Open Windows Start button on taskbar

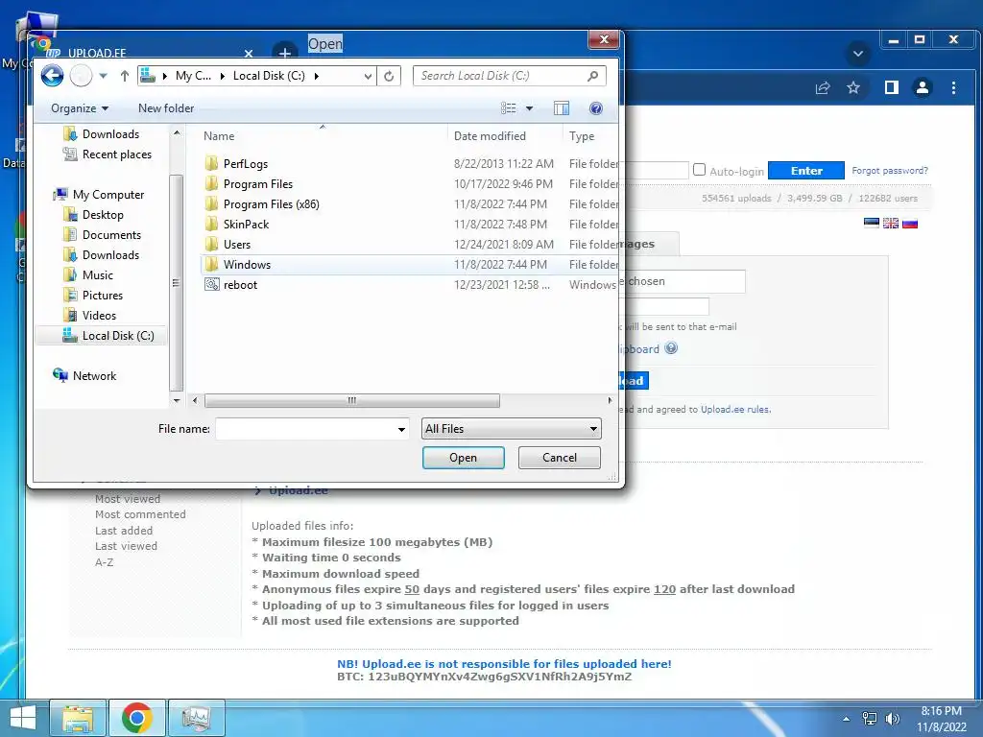pos(23,718)
